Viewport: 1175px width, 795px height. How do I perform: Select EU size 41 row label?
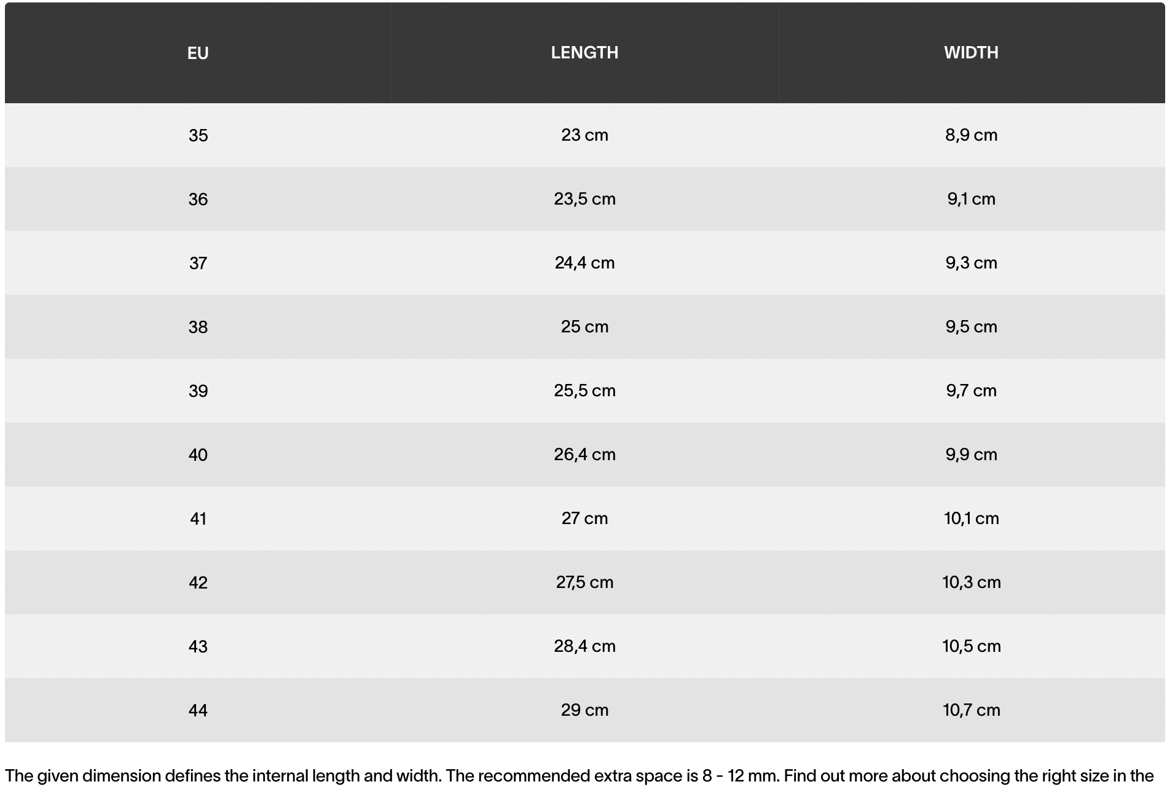pos(198,519)
